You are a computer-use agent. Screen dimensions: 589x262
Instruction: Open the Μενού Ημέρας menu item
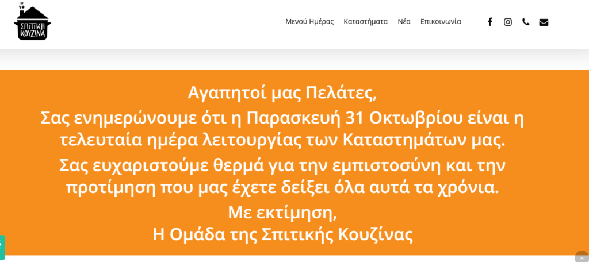tap(309, 22)
